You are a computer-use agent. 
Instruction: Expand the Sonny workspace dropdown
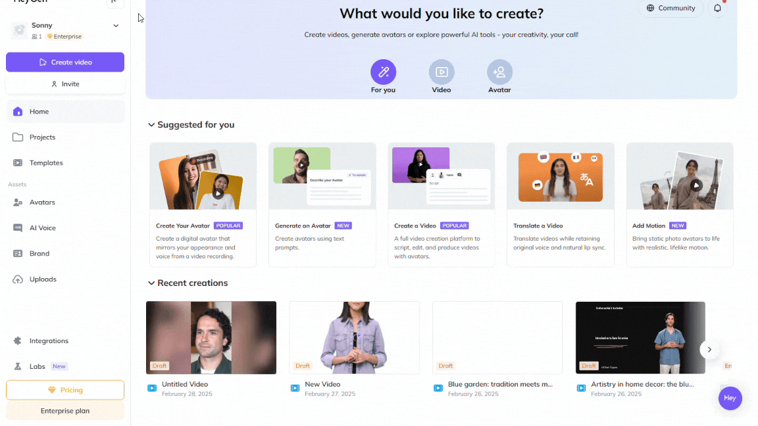[116, 26]
